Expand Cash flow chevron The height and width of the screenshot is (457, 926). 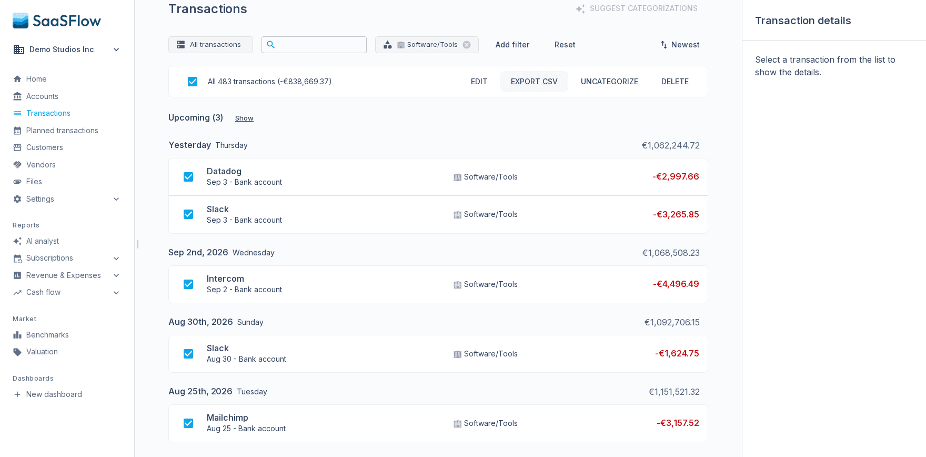coord(116,293)
